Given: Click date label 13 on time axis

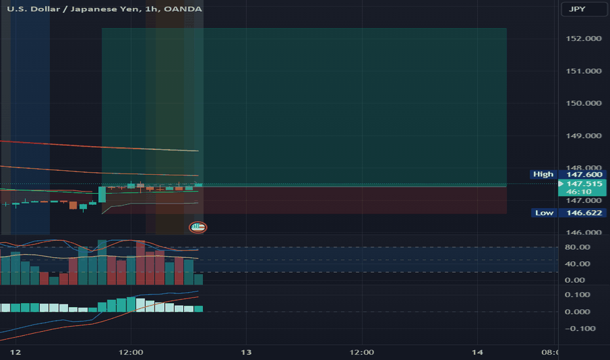Looking at the screenshot, I should [246, 352].
